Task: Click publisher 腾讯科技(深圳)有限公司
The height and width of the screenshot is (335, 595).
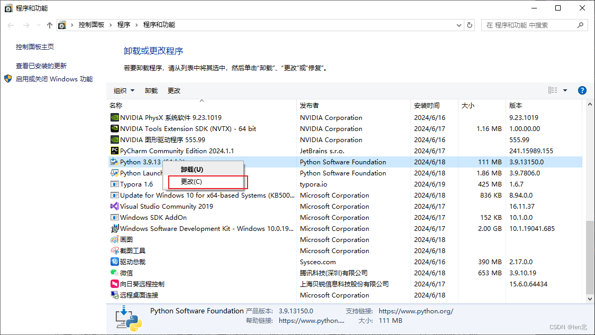Action: coord(334,273)
